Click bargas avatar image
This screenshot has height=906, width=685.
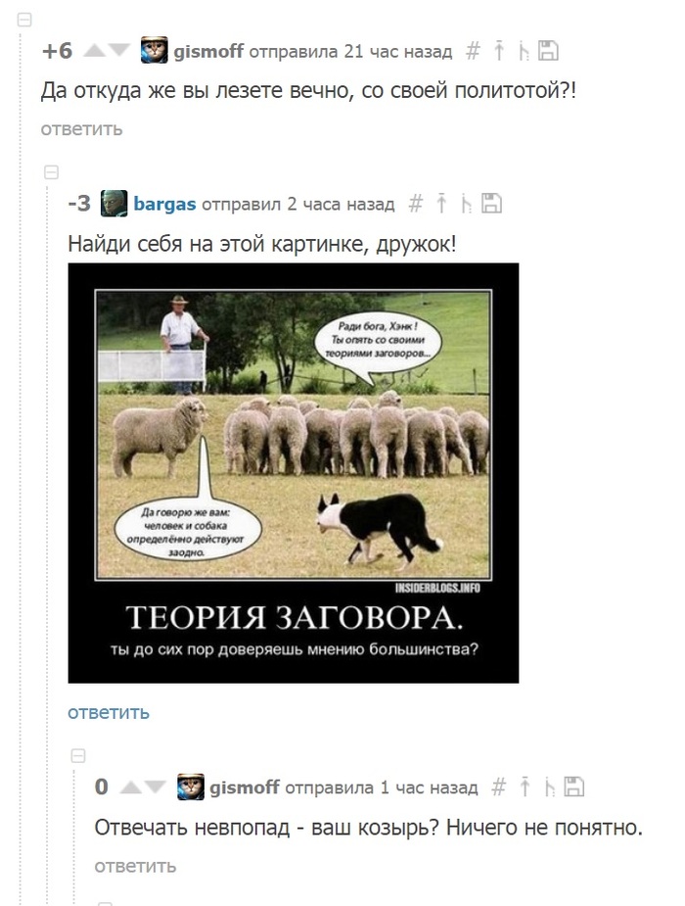(x=114, y=204)
